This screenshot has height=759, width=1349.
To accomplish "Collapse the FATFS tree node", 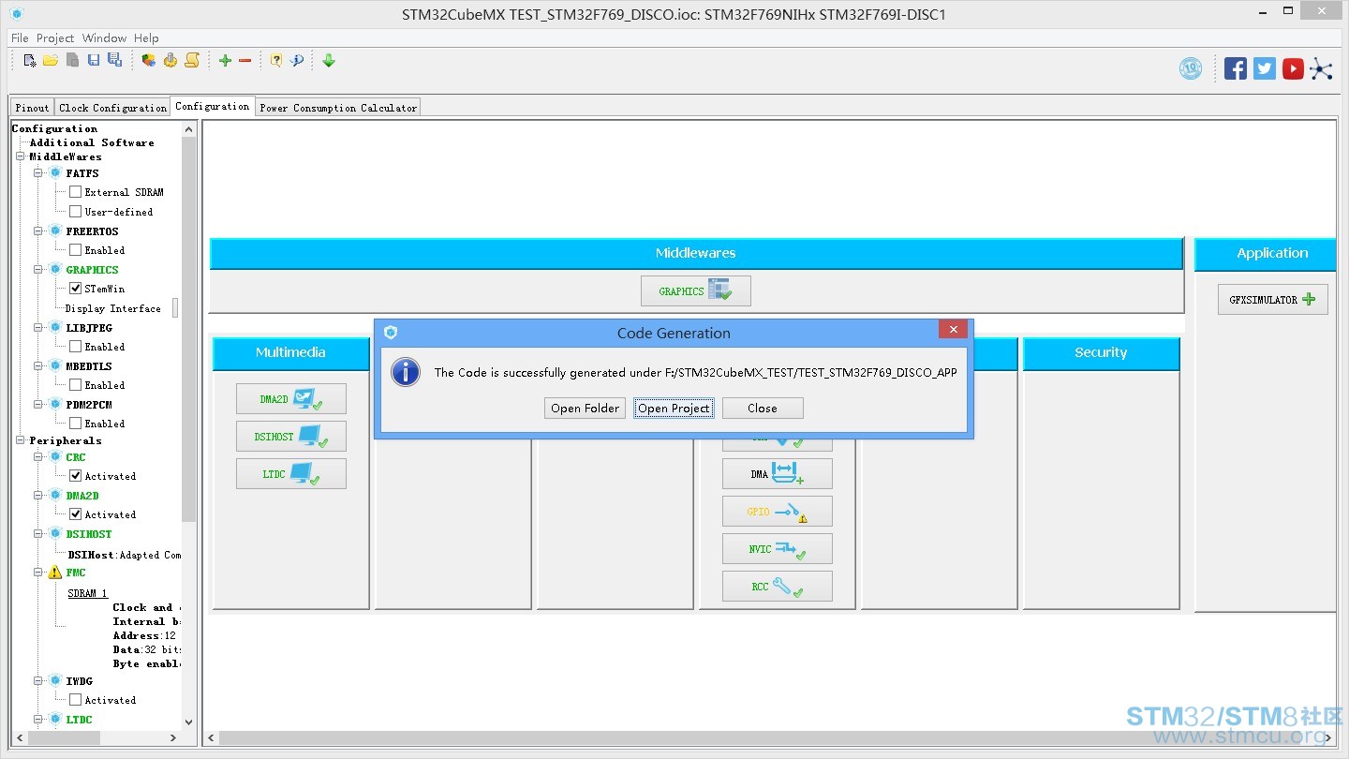I will tap(38, 172).
